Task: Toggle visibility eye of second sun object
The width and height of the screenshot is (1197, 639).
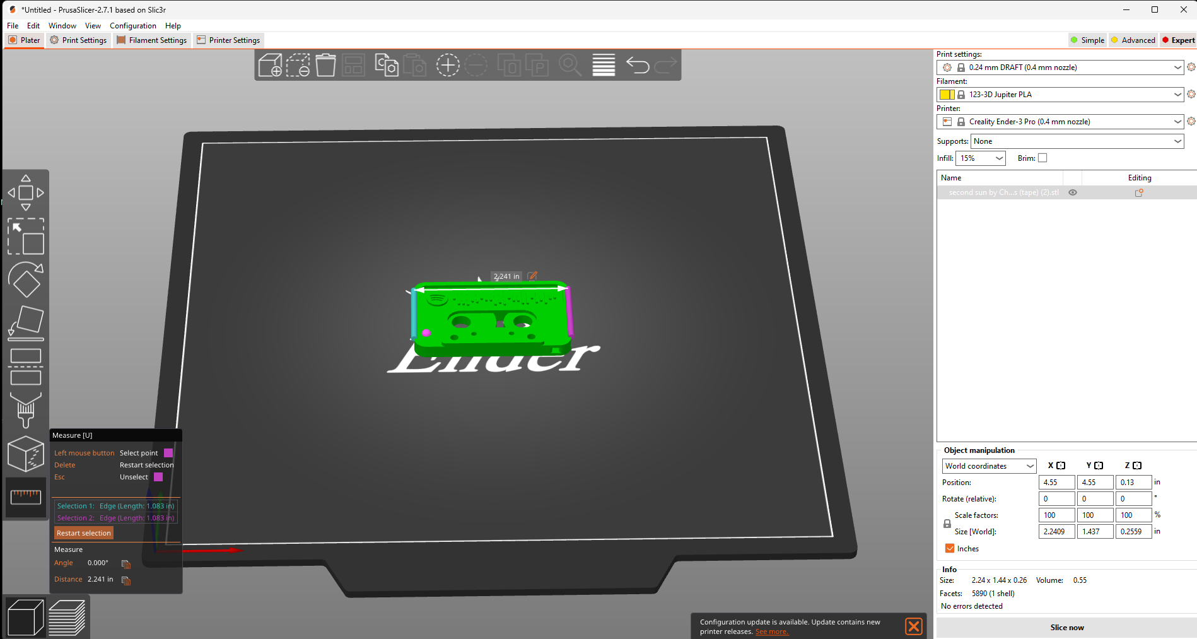Action: click(1073, 193)
